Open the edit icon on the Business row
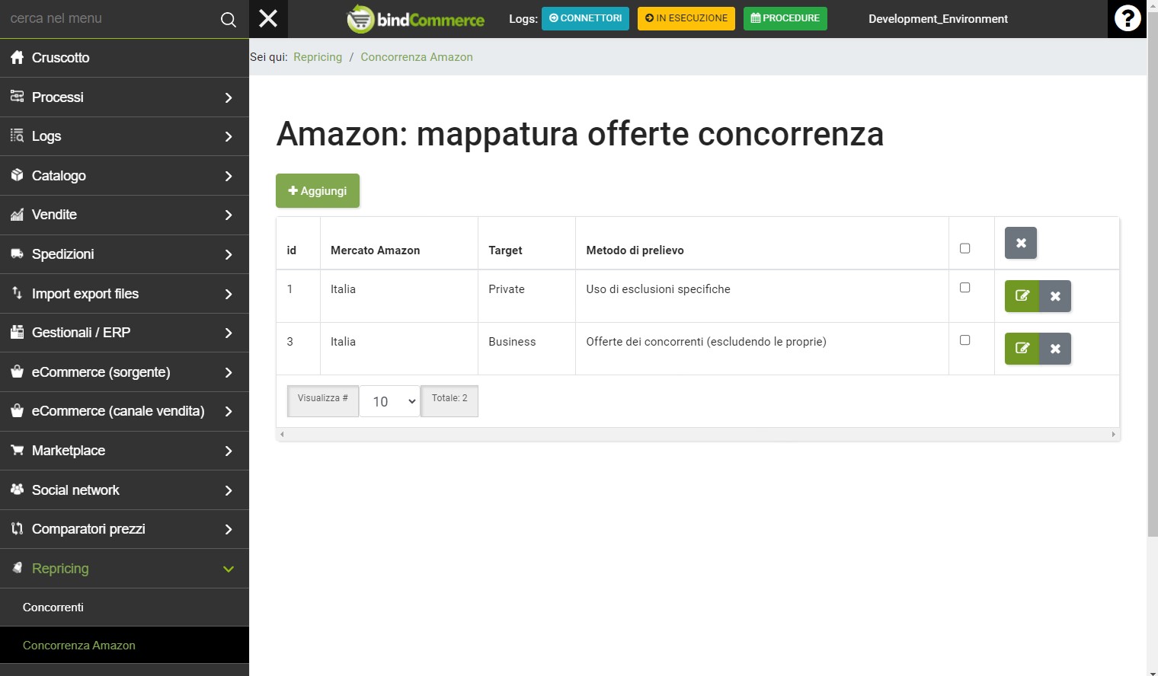 [1022, 349]
